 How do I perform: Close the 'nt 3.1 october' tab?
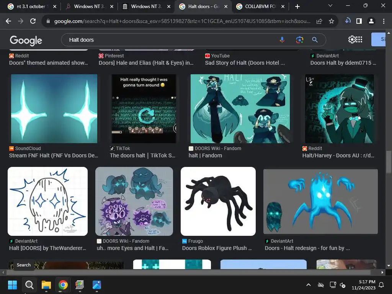coord(55,7)
